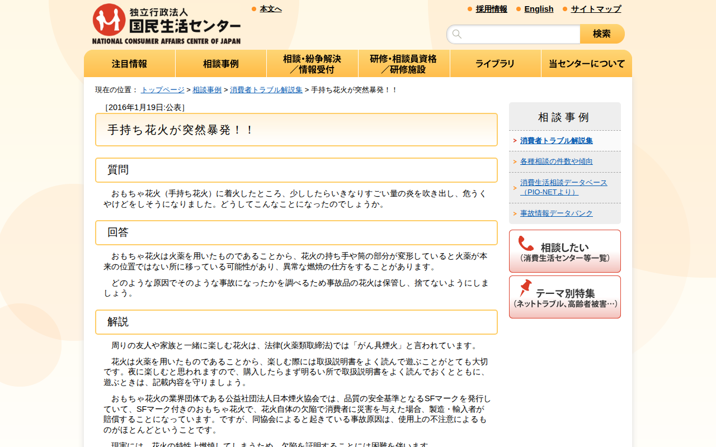
Task: Click the magnifier icon in search field
Action: [457, 34]
